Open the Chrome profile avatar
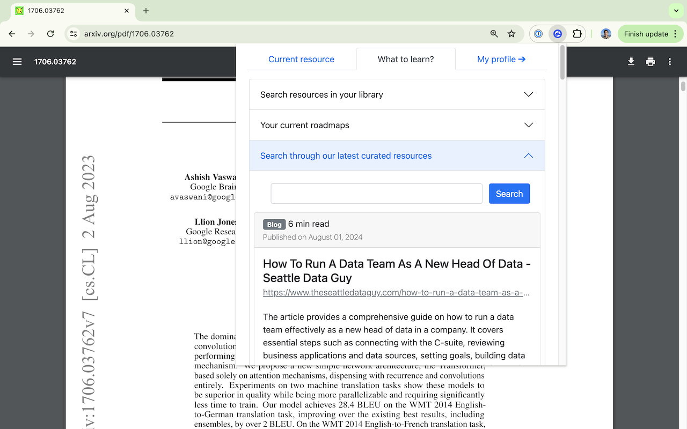 coord(605,33)
